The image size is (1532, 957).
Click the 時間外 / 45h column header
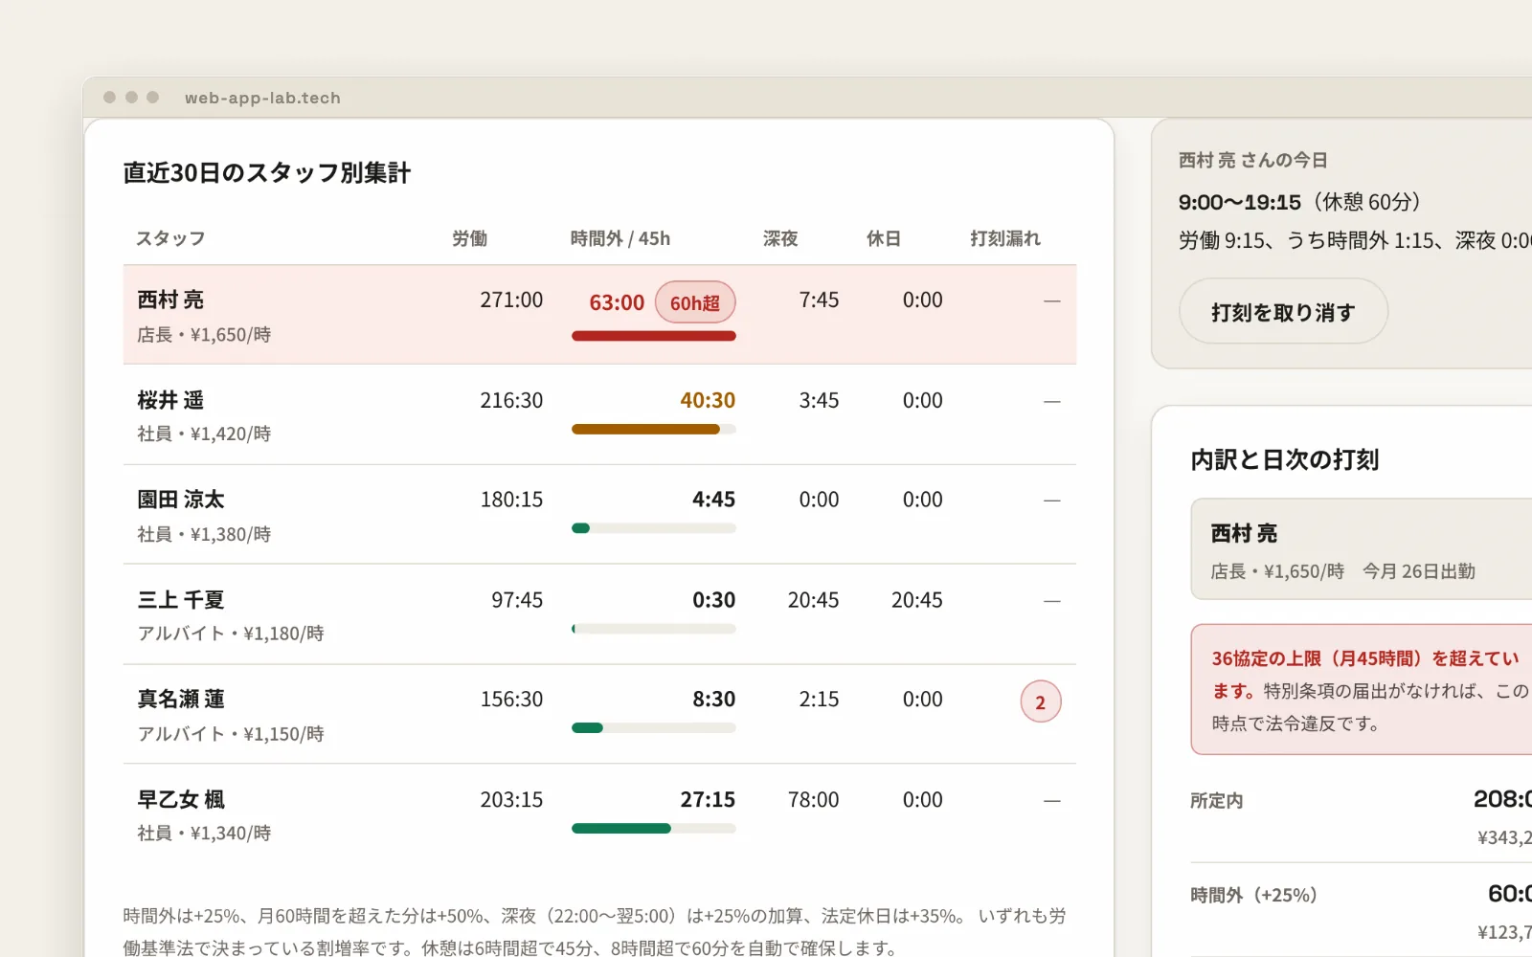click(x=620, y=238)
